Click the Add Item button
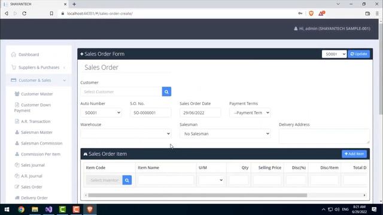 [354, 154]
